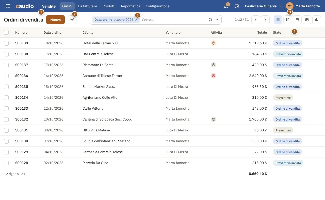Open the Ordini menu
325x200 pixels.
coord(67,6)
